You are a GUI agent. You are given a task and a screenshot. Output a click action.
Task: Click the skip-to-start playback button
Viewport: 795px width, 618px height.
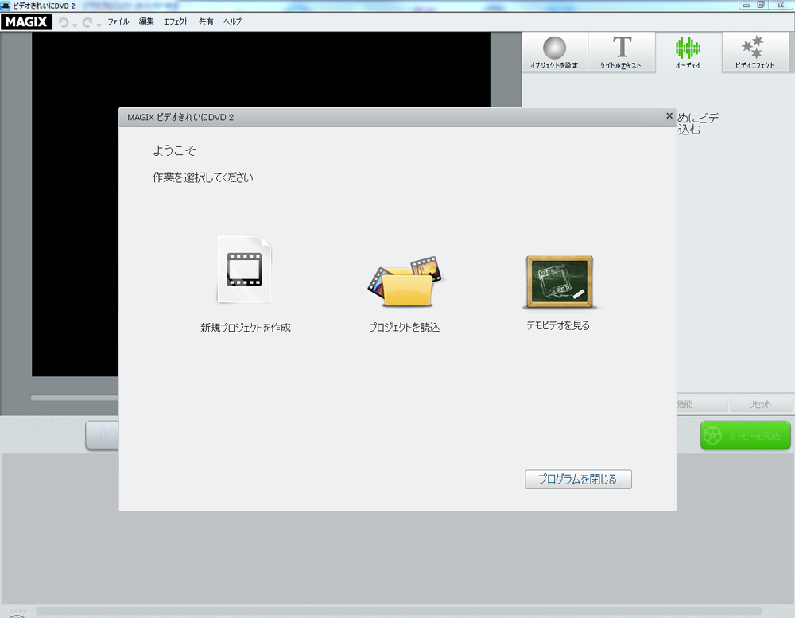103,435
